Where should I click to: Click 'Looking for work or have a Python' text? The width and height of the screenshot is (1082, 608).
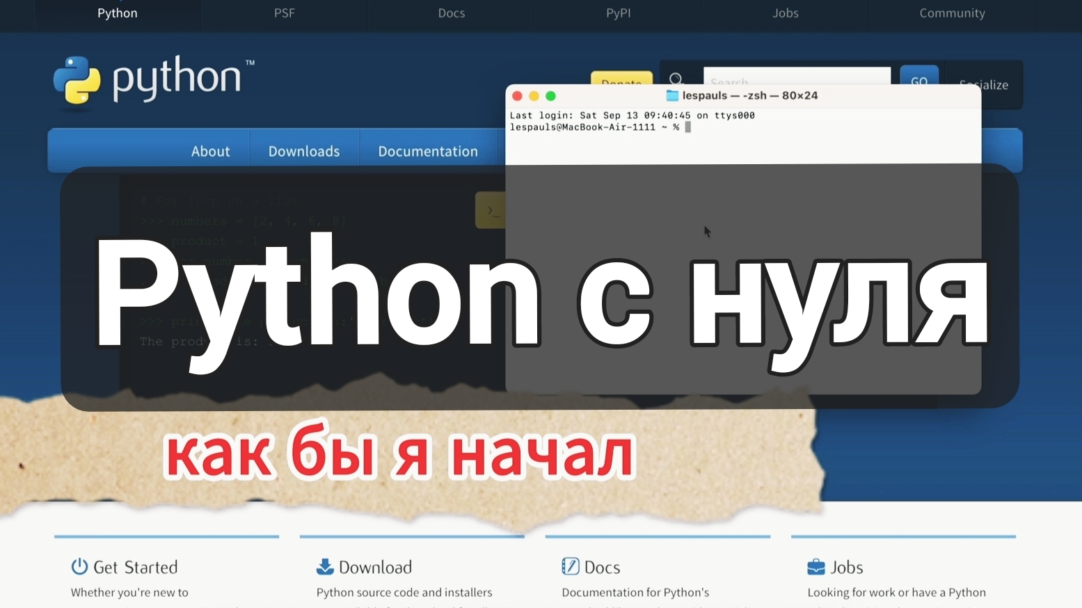[x=897, y=593]
